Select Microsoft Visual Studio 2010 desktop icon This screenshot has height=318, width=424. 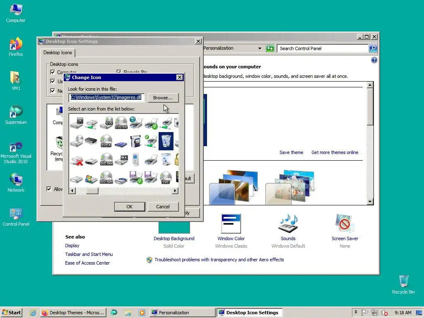[16, 153]
